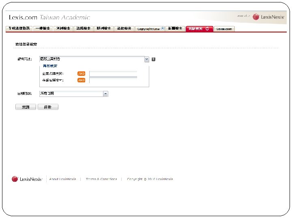The width and height of the screenshot is (292, 219).
Task: Go to the 判例檢索 tab
Action: click(63, 28)
